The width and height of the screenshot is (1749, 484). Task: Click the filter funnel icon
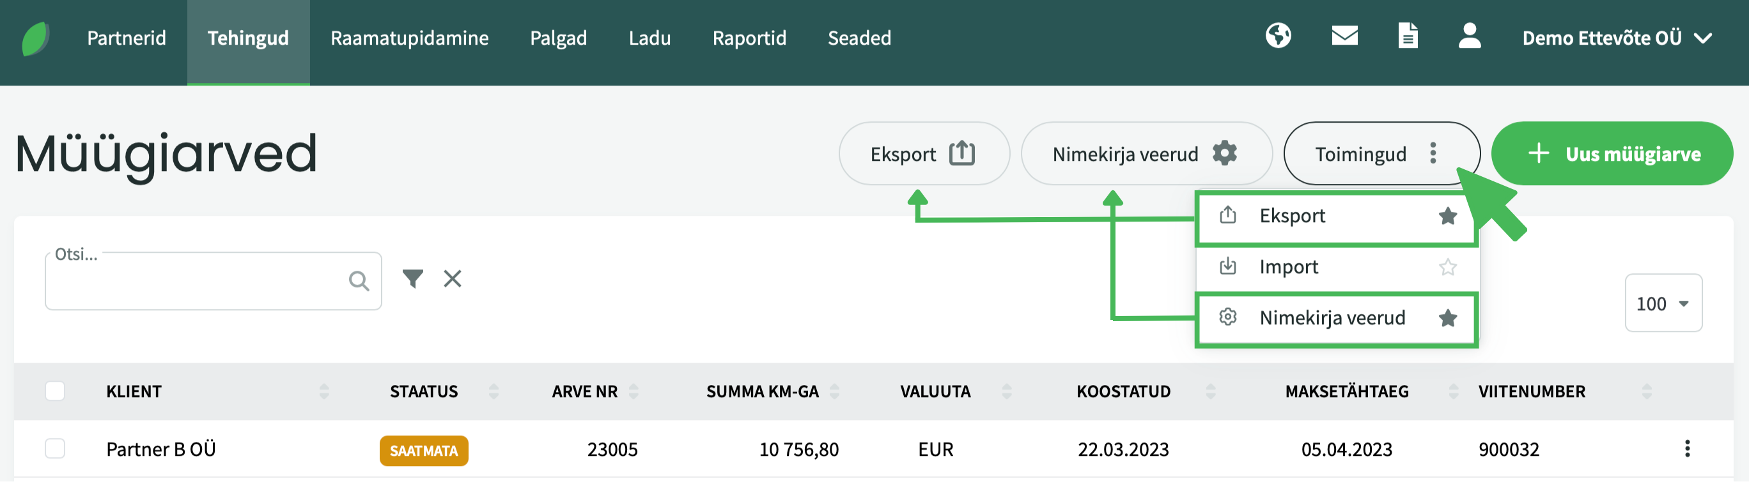point(413,278)
